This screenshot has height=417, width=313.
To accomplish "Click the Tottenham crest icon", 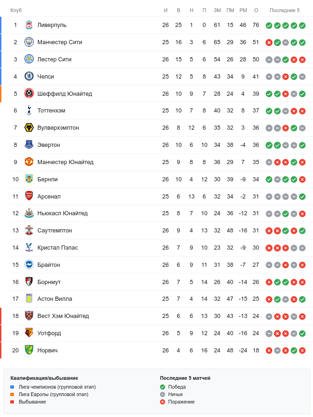I will click(29, 111).
